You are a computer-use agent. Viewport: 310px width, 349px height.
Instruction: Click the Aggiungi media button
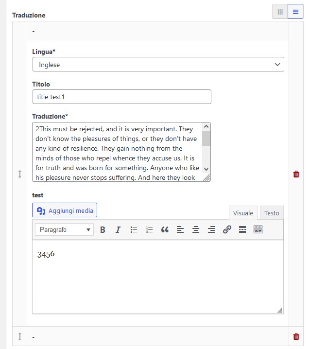click(65, 210)
